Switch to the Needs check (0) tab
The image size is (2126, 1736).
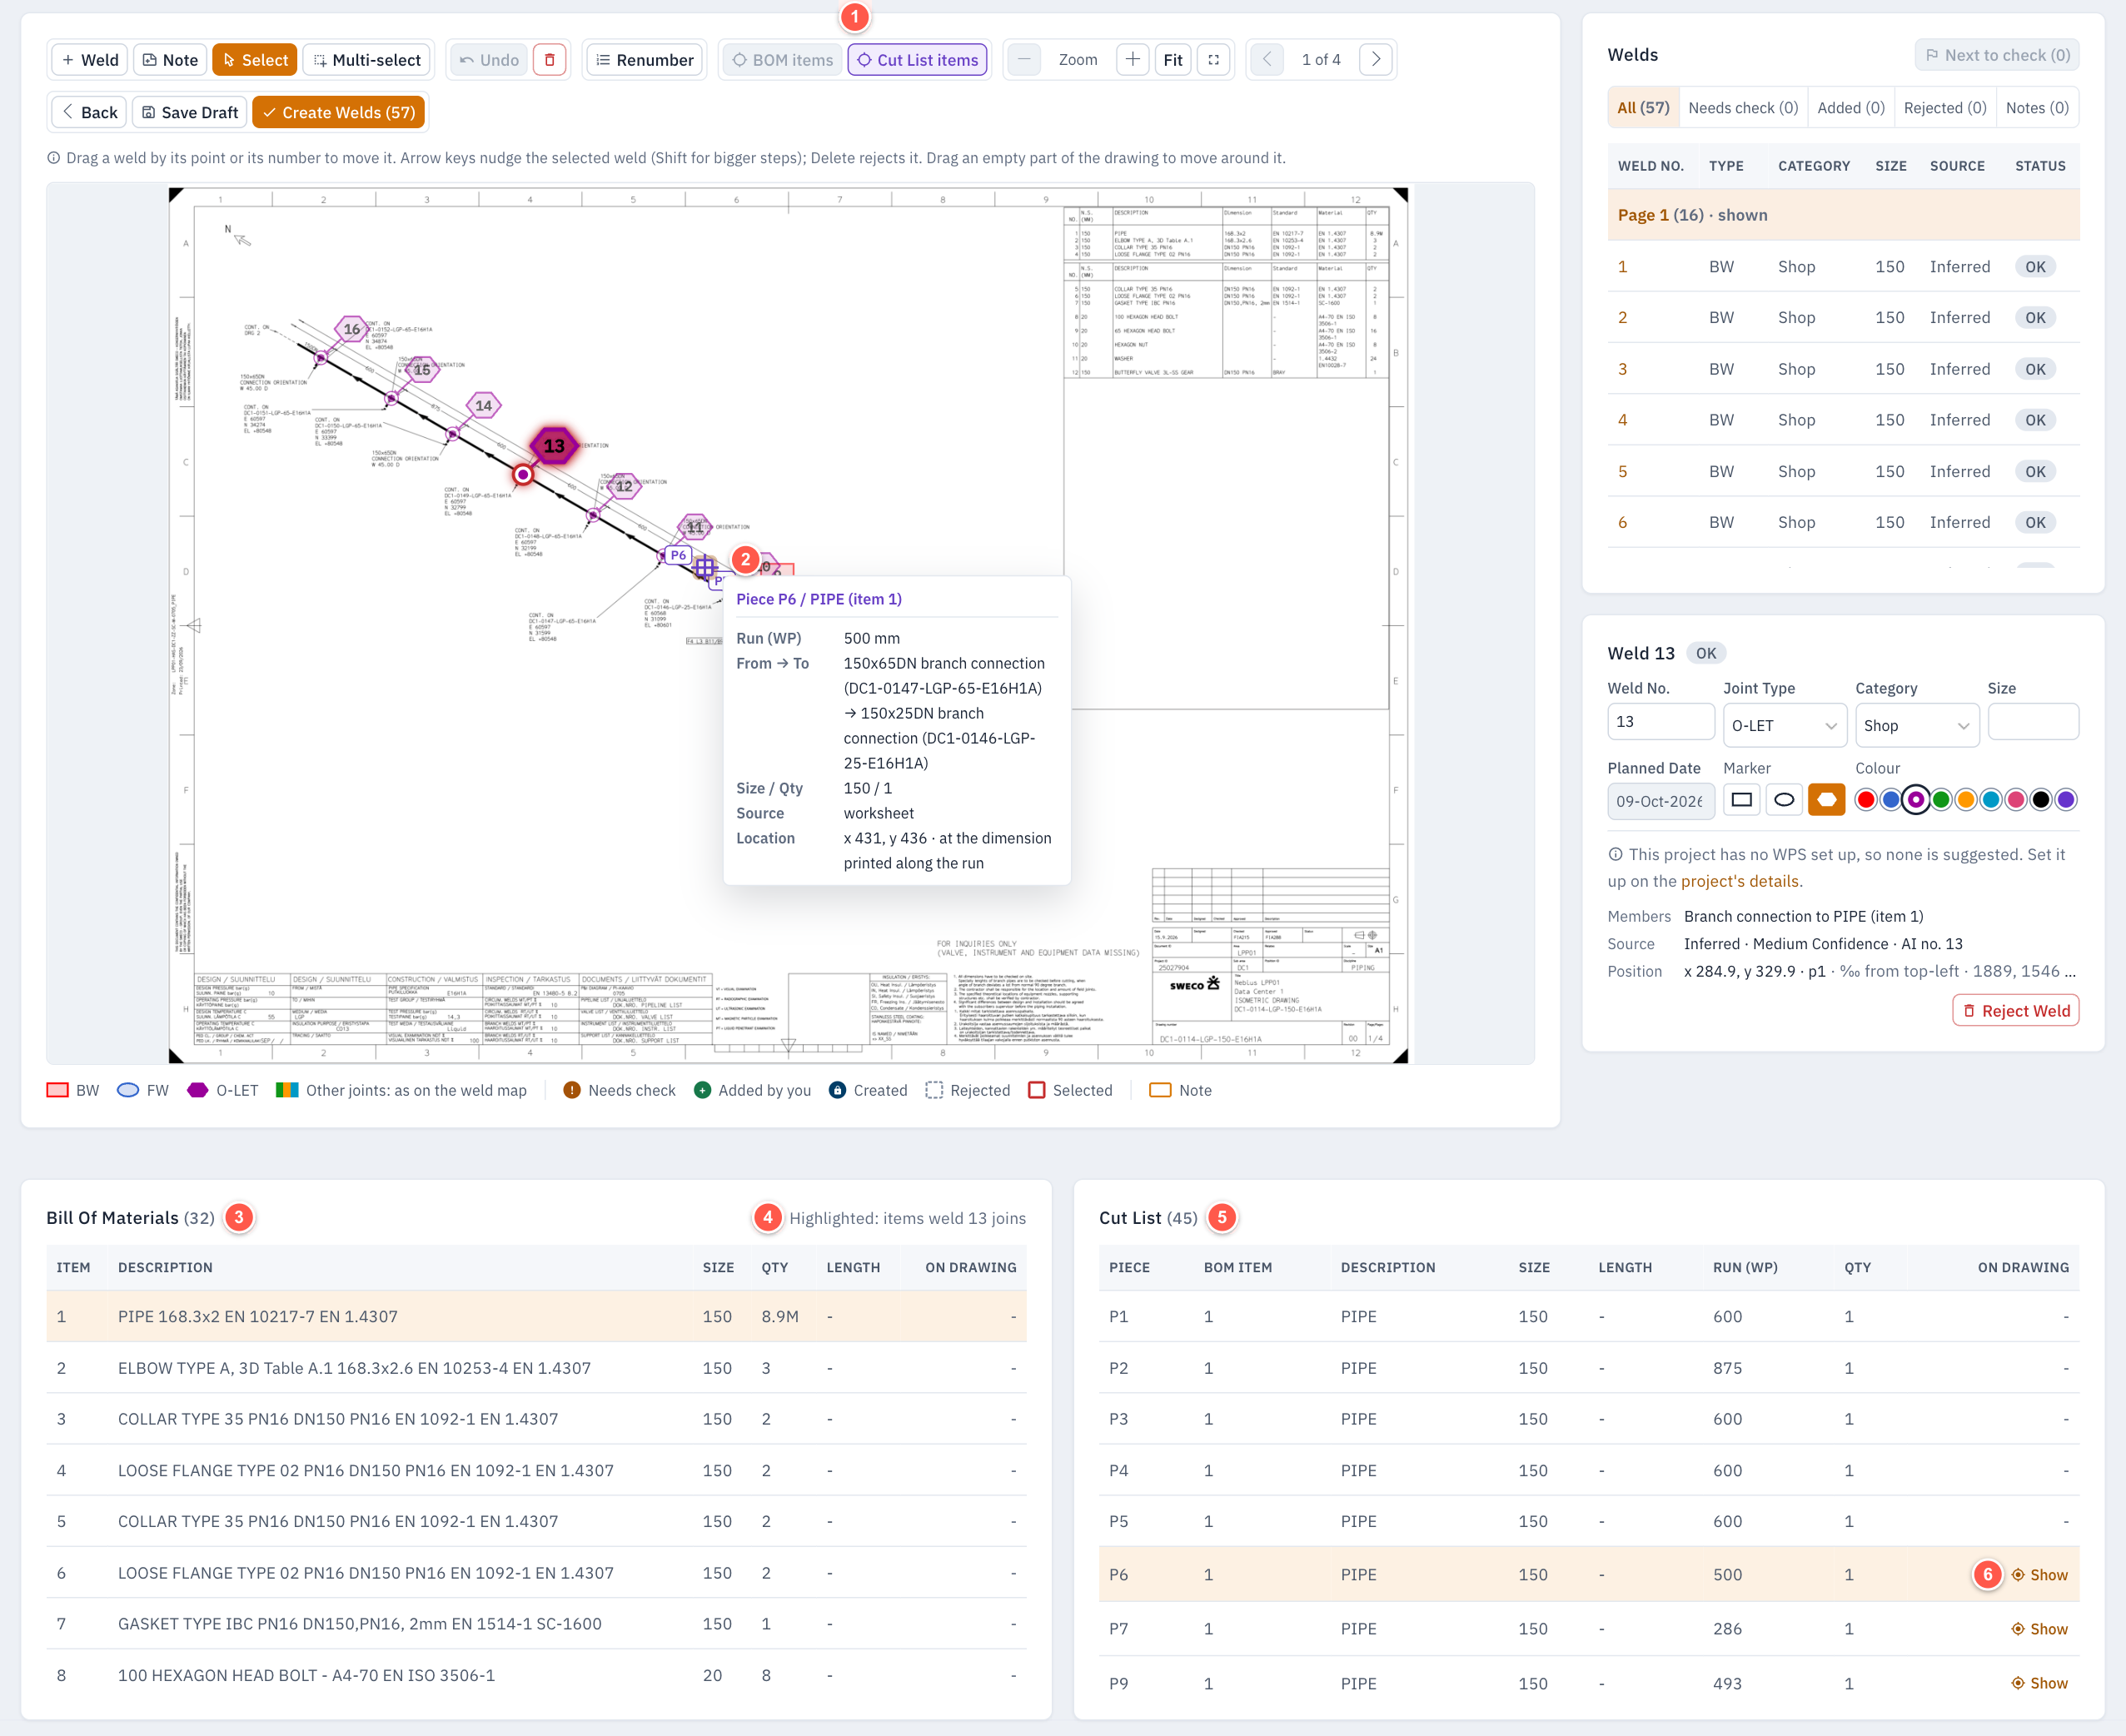pyautogui.click(x=1743, y=108)
